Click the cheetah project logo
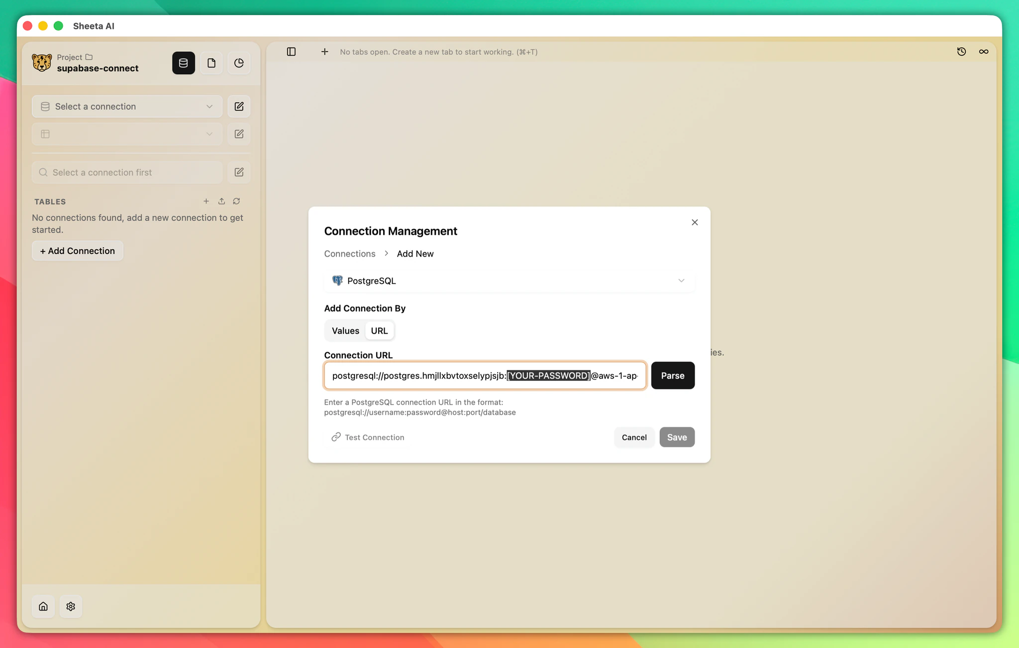Image resolution: width=1019 pixels, height=648 pixels. 42,63
